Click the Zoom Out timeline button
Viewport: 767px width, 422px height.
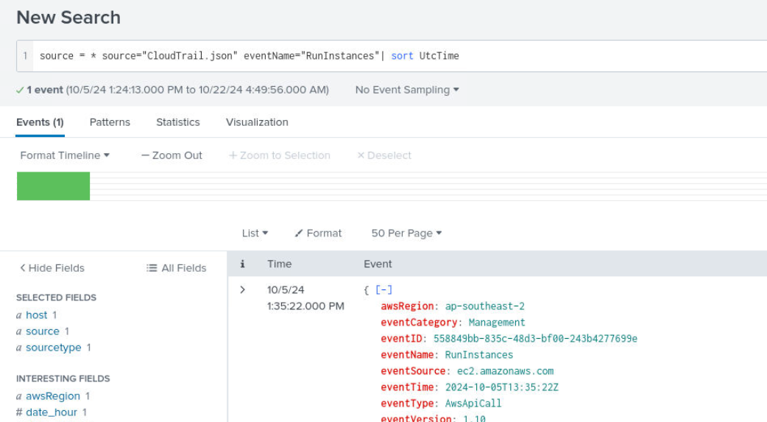pyautogui.click(x=172, y=155)
